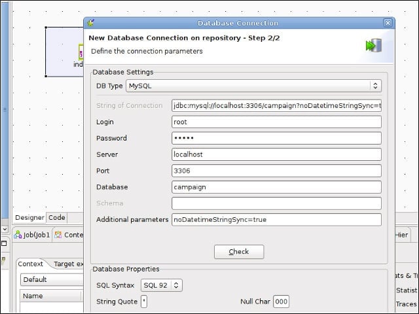
Task: Click the String Quote field
Action: [144, 302]
